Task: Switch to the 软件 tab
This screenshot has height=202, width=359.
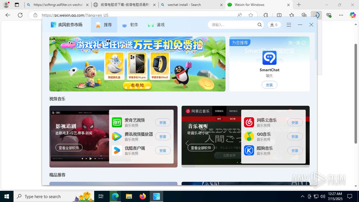Action: (x=130, y=25)
